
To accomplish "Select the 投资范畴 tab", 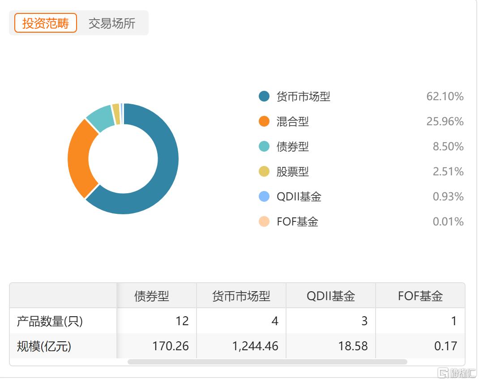I will point(46,23).
